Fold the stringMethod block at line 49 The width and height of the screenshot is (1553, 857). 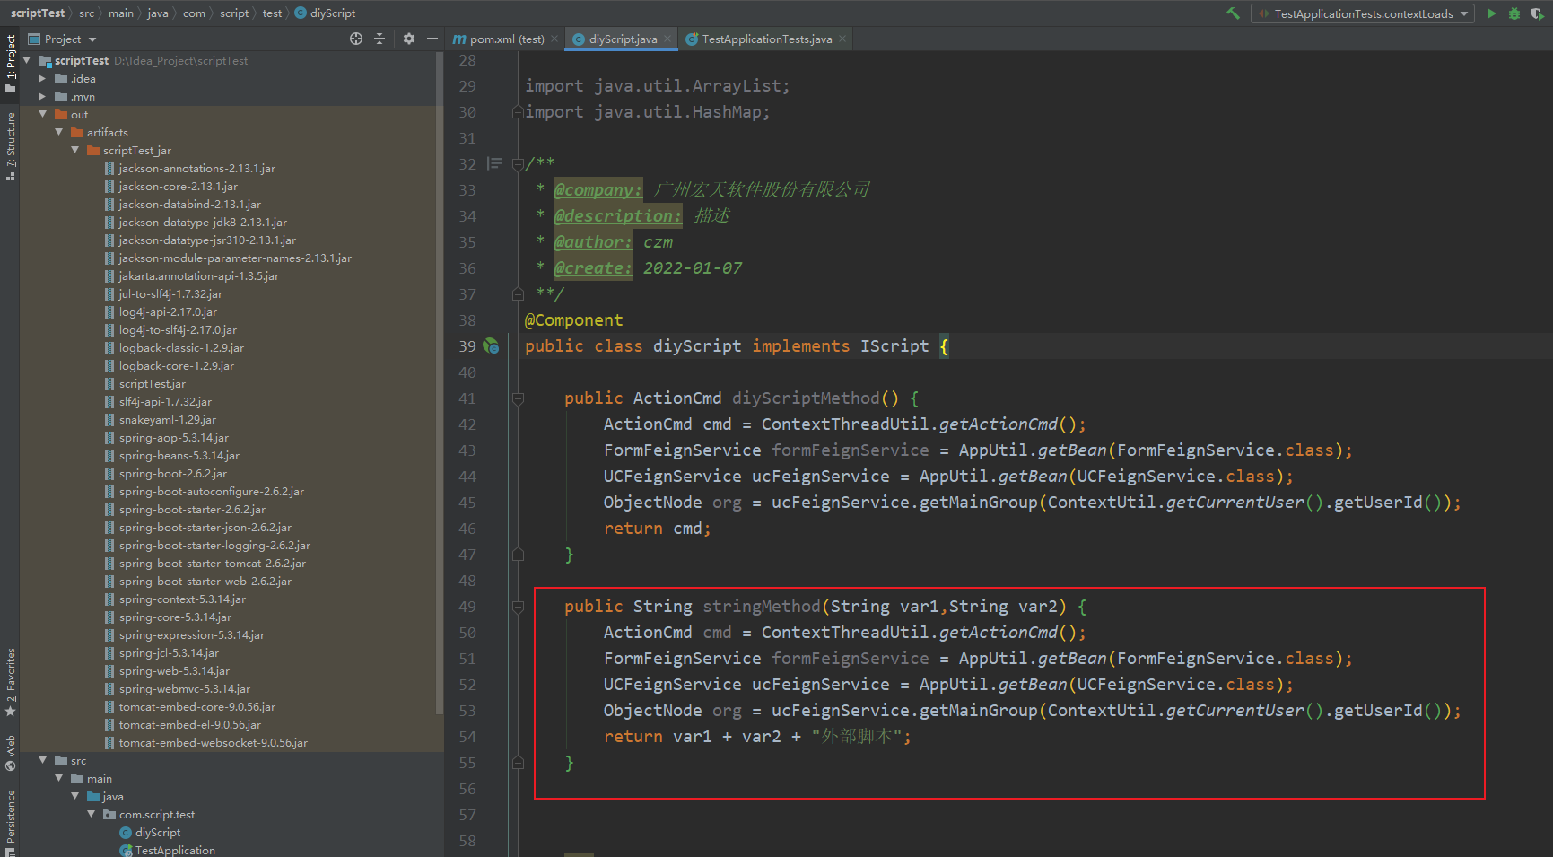click(518, 607)
